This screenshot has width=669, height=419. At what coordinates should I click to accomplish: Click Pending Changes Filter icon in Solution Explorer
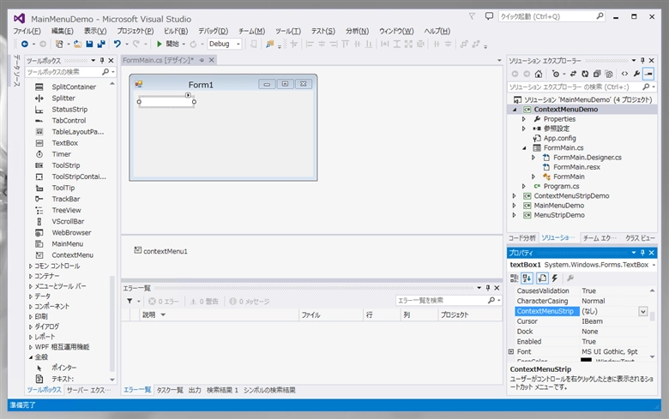556,74
